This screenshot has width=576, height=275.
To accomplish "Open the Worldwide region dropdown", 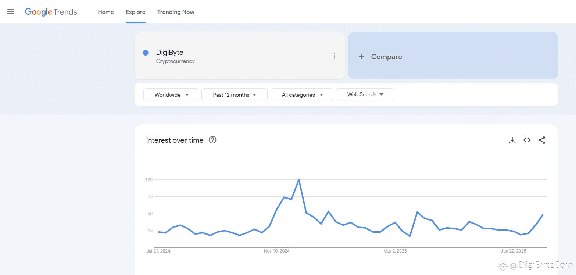I will 171,94.
